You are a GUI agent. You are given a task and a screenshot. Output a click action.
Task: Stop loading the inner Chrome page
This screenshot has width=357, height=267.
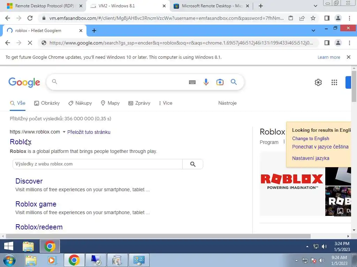coord(30,43)
